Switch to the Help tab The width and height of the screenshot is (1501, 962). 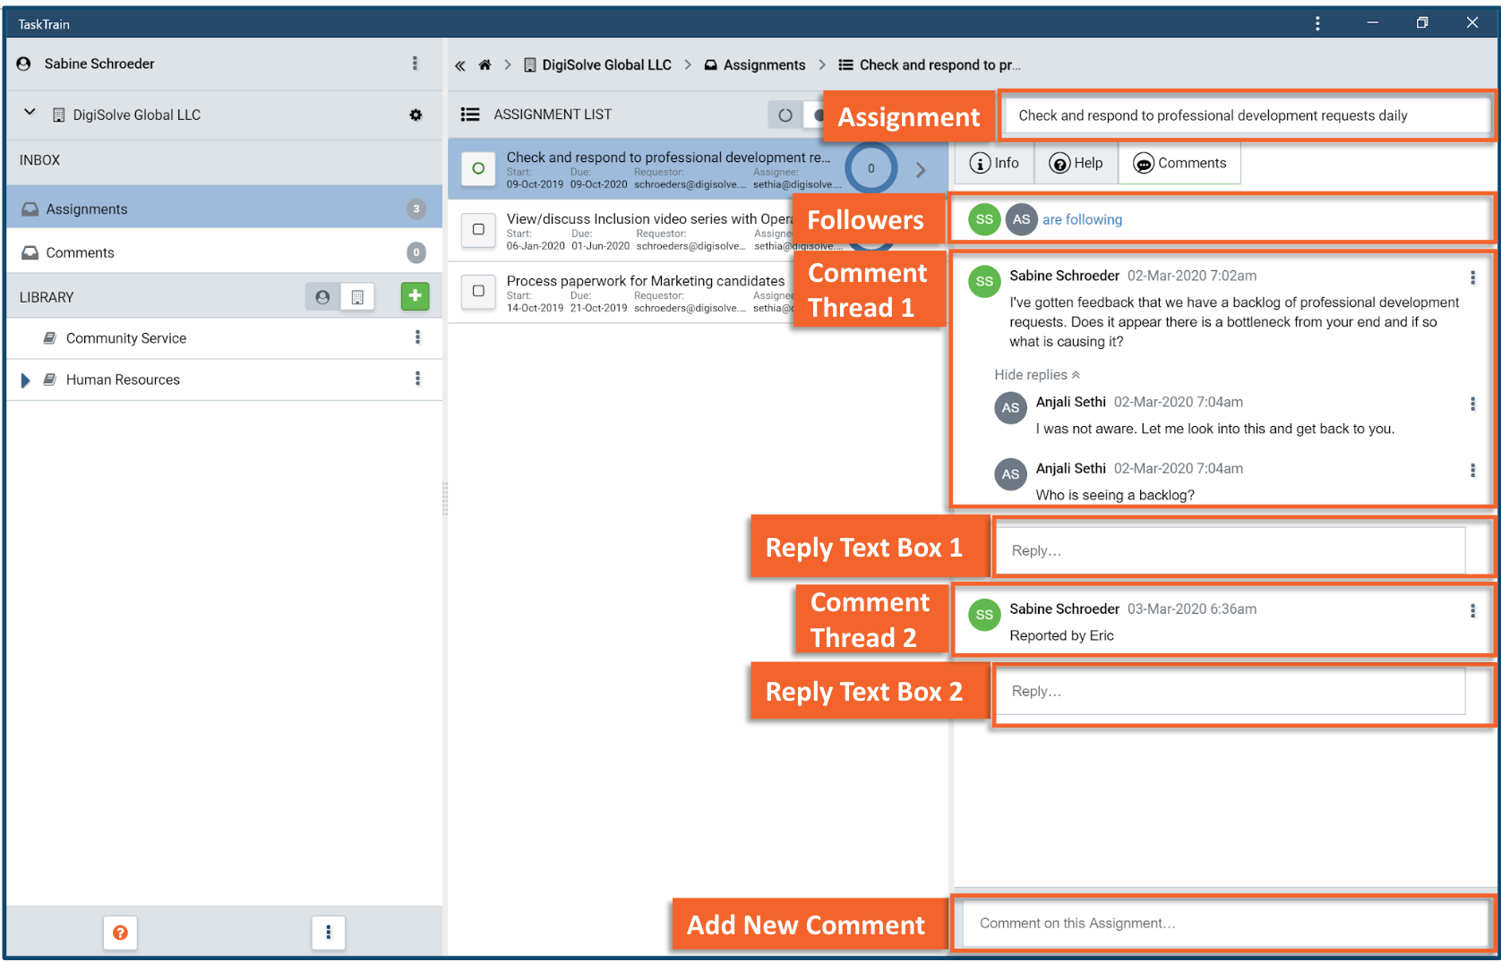1076,163
